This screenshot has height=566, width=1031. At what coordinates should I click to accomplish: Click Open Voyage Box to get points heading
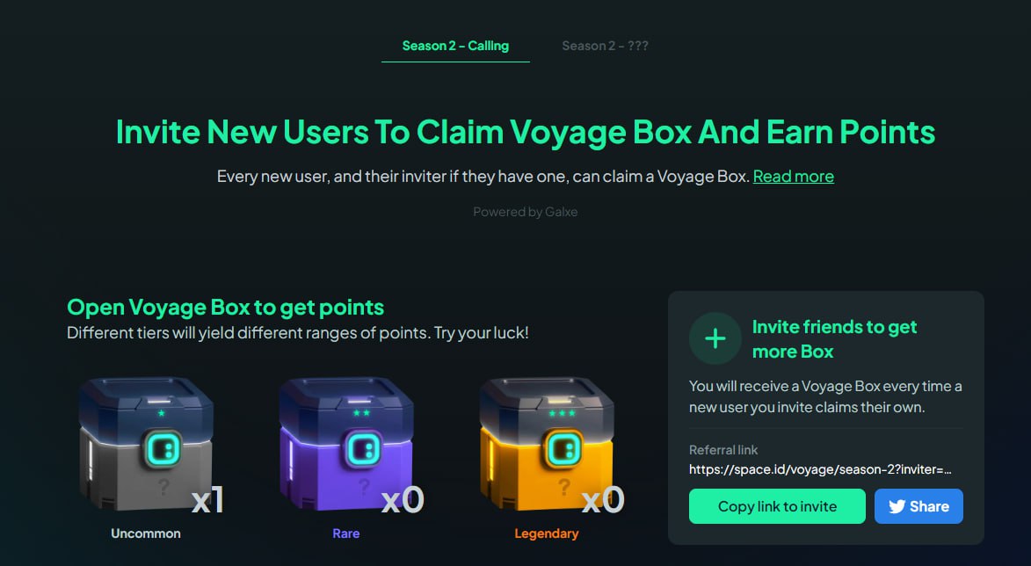click(226, 307)
